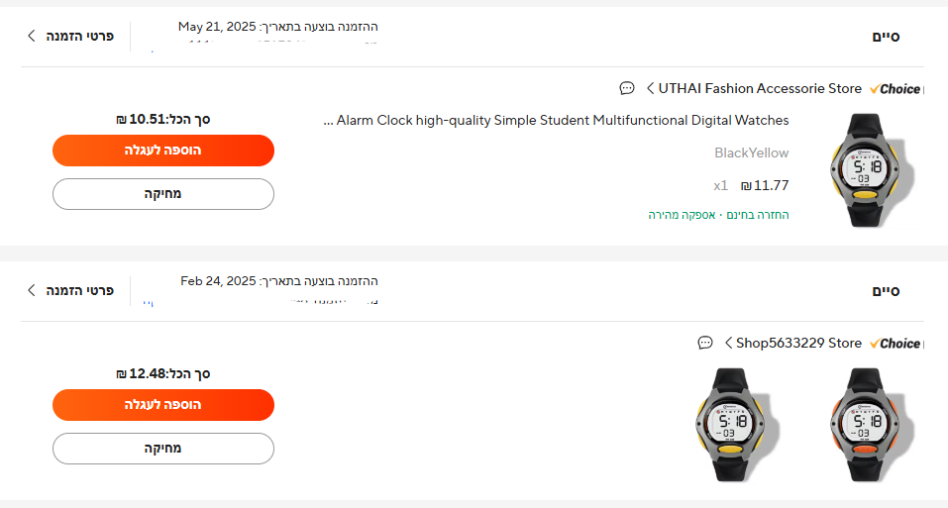Screen dimensions: 948x508
Task: Add the 10.51 order to cart
Action: click(x=162, y=151)
